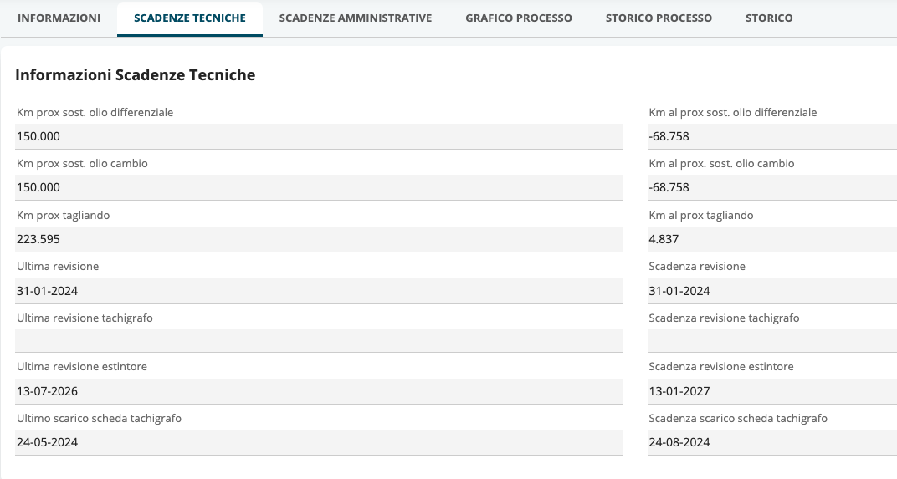Click Km prox sost. olio cambio field
This screenshot has width=897, height=479.
point(319,187)
